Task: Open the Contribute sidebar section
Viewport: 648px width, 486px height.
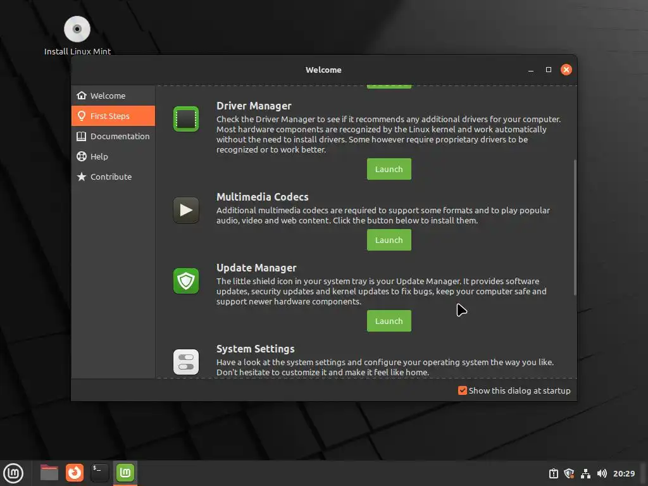Action: tap(113, 177)
